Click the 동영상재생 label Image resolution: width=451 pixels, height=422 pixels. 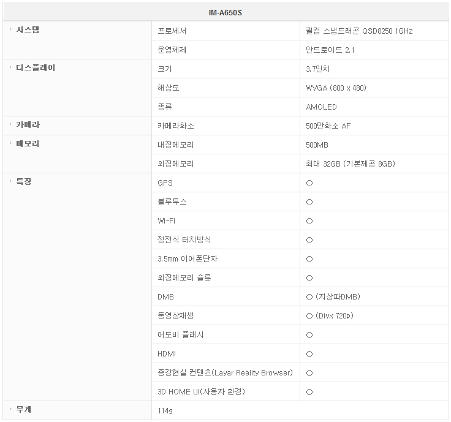coord(175,315)
